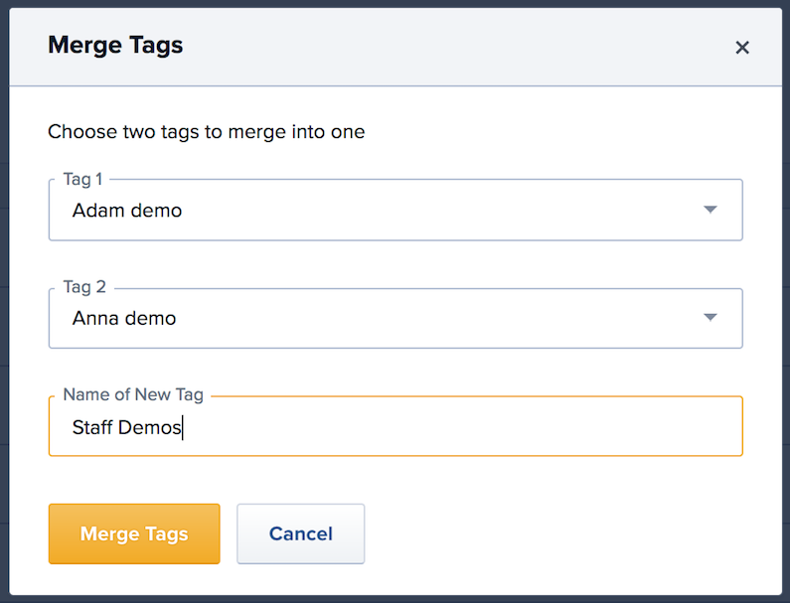Click the 'Tag 1' field label
This screenshot has width=790, height=603.
(82, 179)
